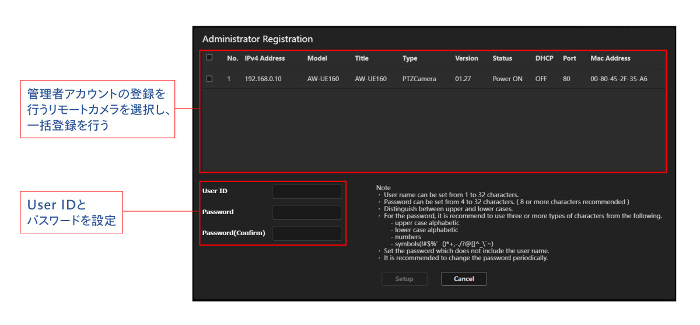Click the Model column header
Image resolution: width=700 pixels, height=325 pixels.
(317, 58)
